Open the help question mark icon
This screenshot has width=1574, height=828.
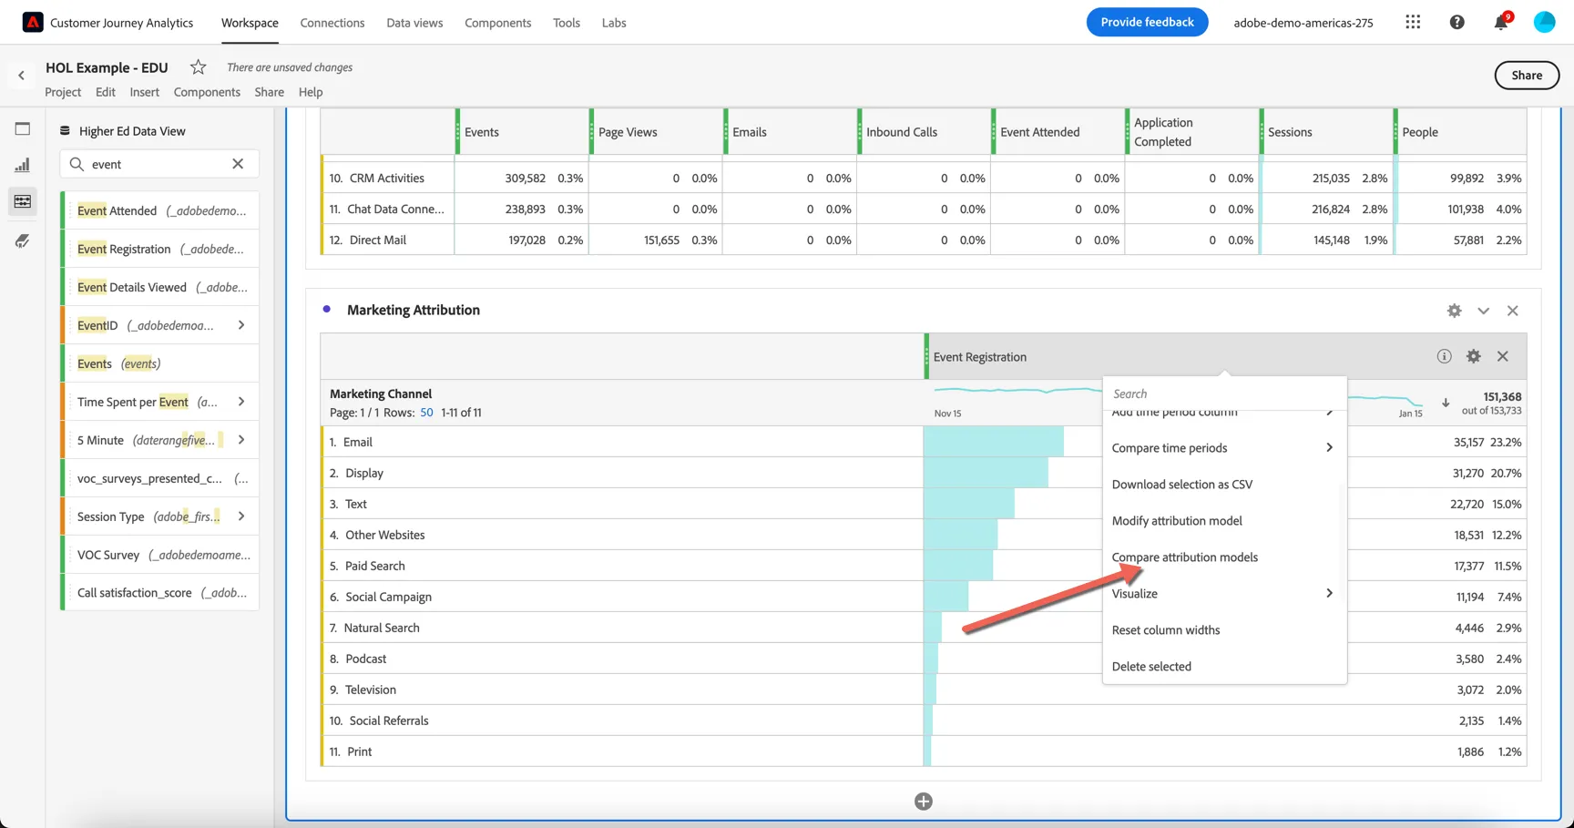tap(1456, 22)
